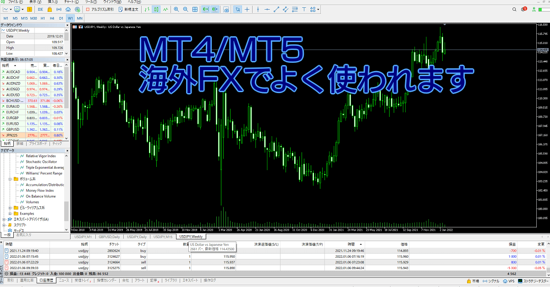Screen dimensions: 550x287
Task: Draw a horizontal line tool
Action: point(267,9)
